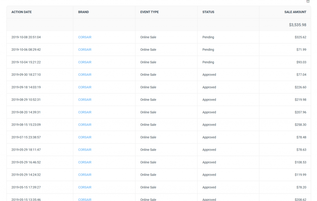Select the date 2019-08-15 15:23:09
The width and height of the screenshot is (317, 201).
[x=26, y=125]
